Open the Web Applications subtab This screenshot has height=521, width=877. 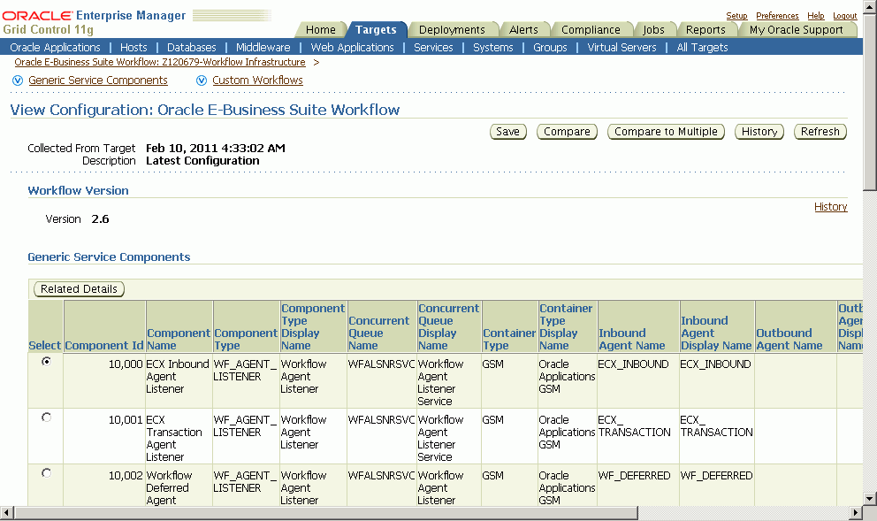(353, 48)
